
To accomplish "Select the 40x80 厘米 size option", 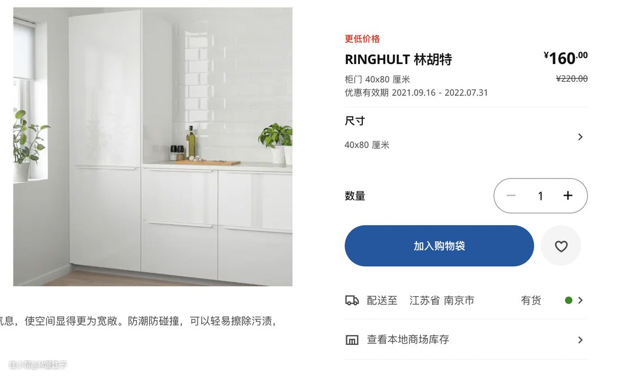I will click(367, 145).
